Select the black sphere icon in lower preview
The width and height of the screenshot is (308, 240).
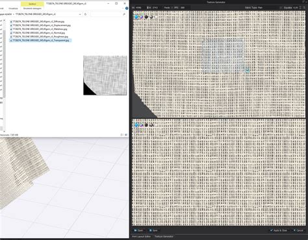[146, 125]
